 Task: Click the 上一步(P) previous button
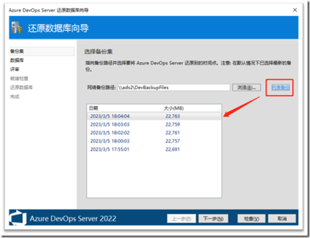coord(181,218)
